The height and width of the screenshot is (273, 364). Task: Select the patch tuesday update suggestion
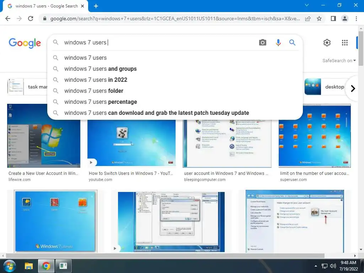[175, 113]
